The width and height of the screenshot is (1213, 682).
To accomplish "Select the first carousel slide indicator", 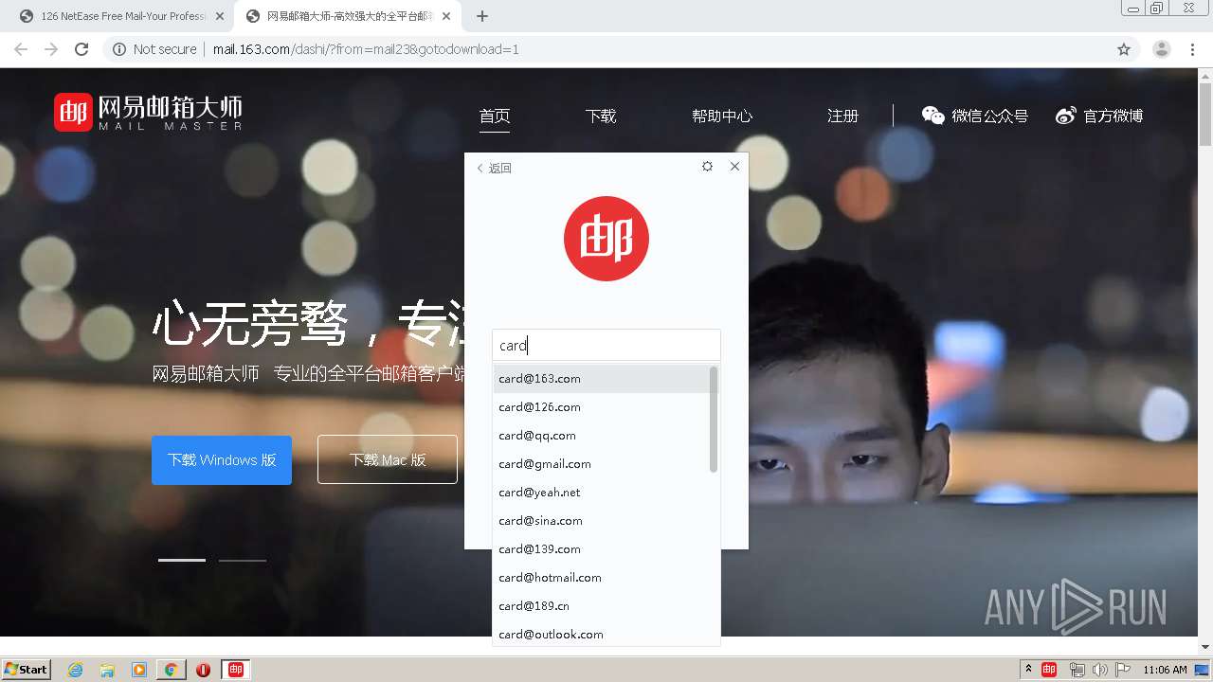I will coord(182,560).
